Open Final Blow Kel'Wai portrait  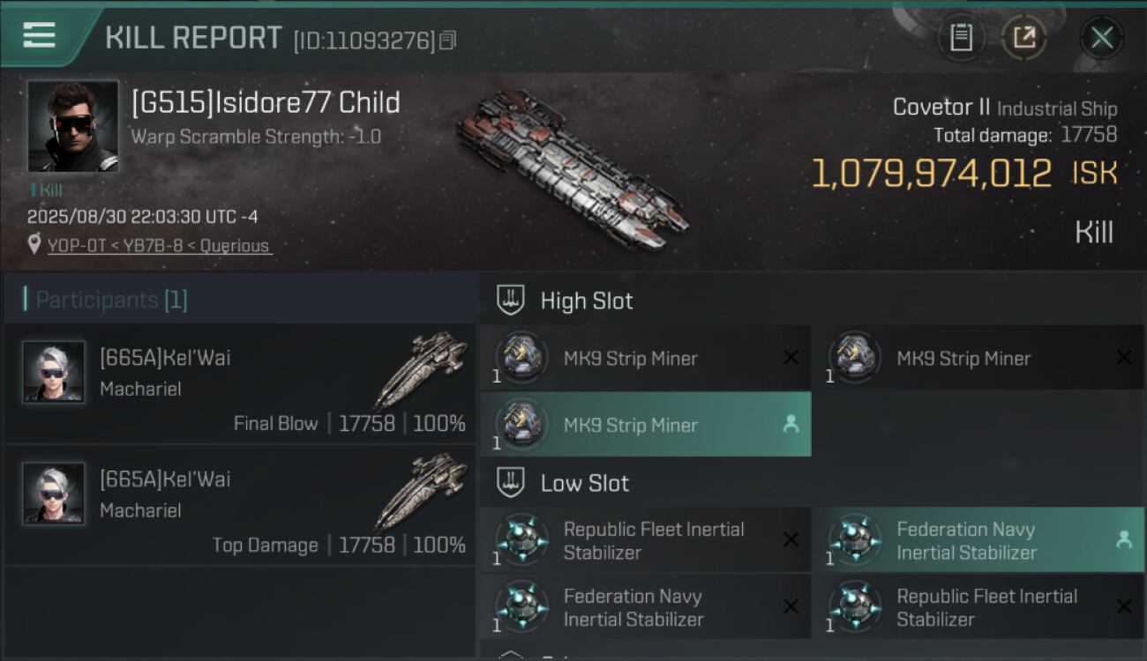54,372
